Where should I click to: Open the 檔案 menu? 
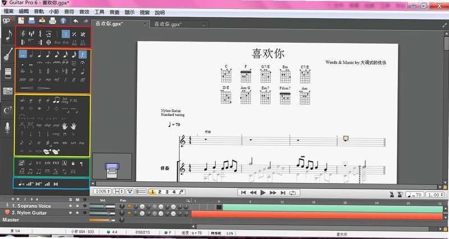tap(8, 12)
